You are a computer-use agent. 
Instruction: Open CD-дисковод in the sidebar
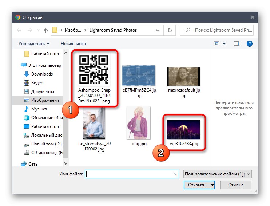[x=43, y=153]
